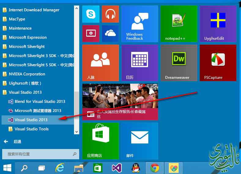The height and width of the screenshot is (174, 241).
Task: Open Visual Studio icon on taskbar
Action: (117, 168)
